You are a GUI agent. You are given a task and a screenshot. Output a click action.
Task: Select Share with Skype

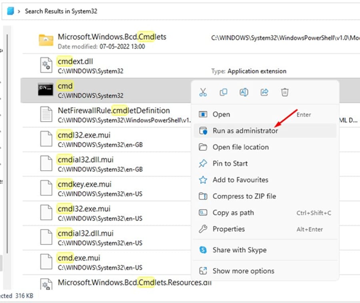pyautogui.click(x=265, y=250)
